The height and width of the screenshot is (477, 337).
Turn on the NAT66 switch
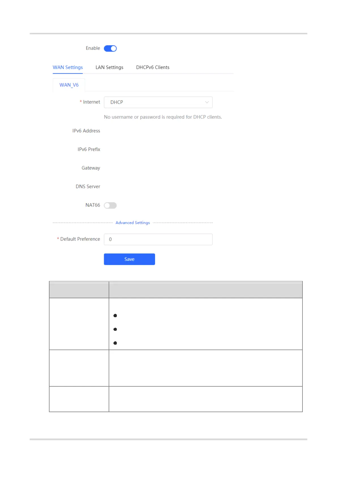click(x=110, y=205)
